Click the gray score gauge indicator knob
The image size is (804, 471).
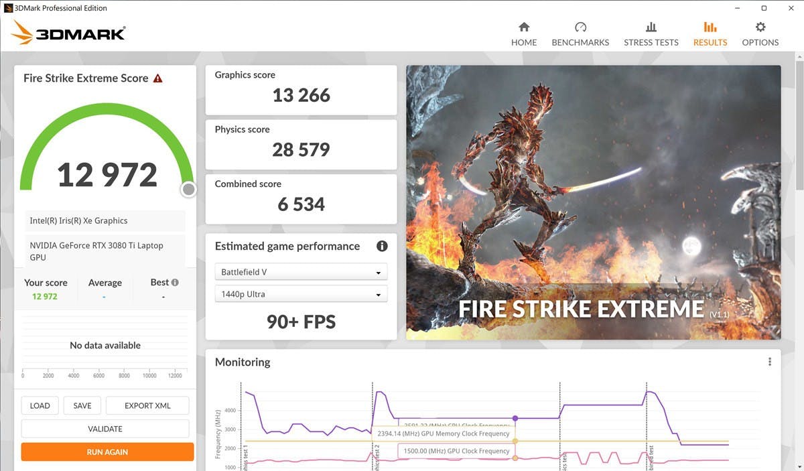click(x=189, y=190)
